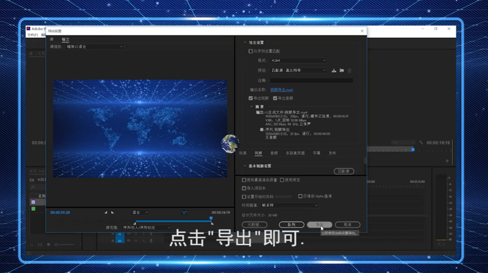Click the import preset folder icon
The image size is (488, 273).
tap(342, 70)
